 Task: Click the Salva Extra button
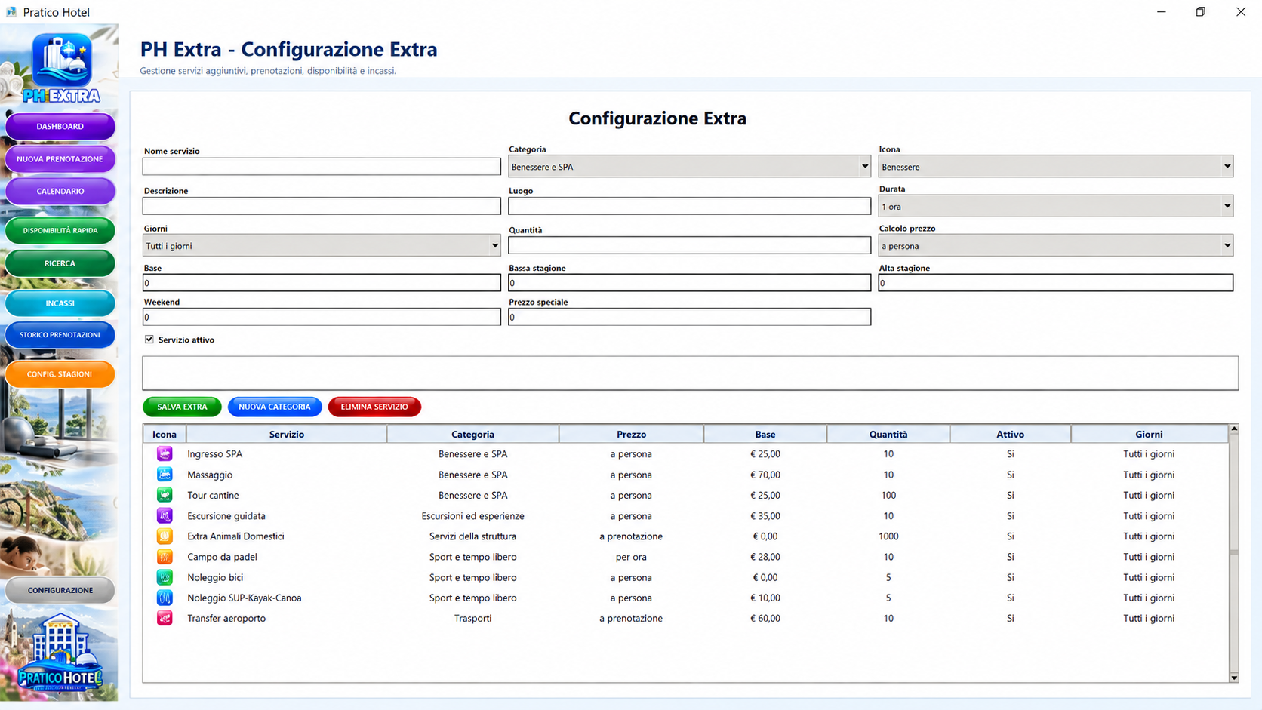tap(182, 407)
